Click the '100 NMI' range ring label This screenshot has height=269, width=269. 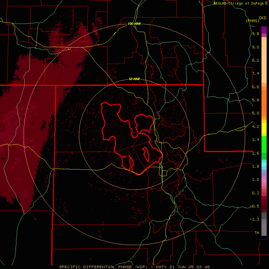pos(134,24)
